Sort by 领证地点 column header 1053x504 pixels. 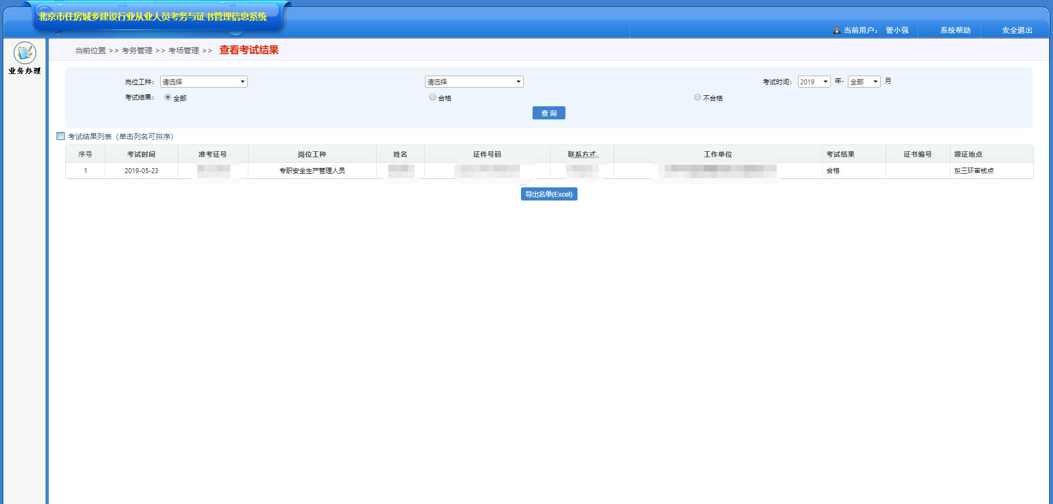pos(968,154)
